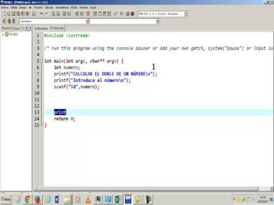Click the Compile toolbar icon
This screenshot has height=205, width=274.
point(95,14)
